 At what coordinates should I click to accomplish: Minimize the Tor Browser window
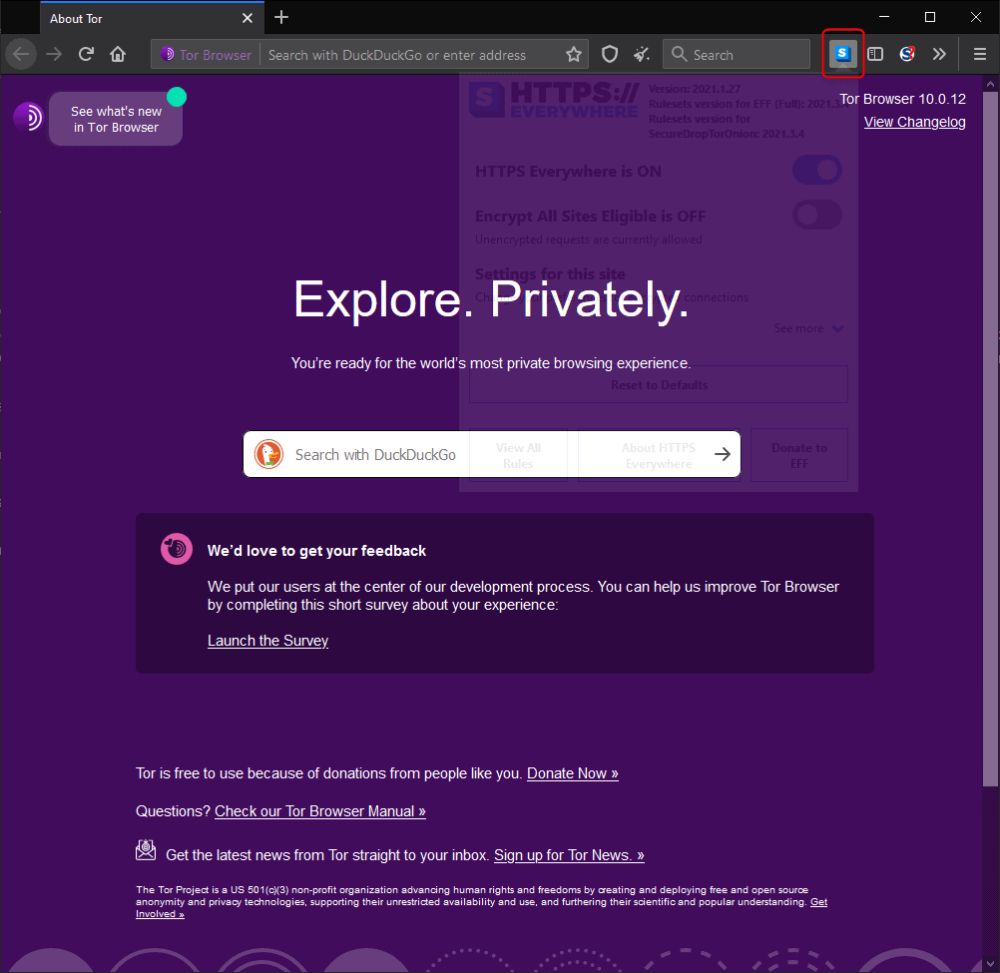tap(884, 17)
